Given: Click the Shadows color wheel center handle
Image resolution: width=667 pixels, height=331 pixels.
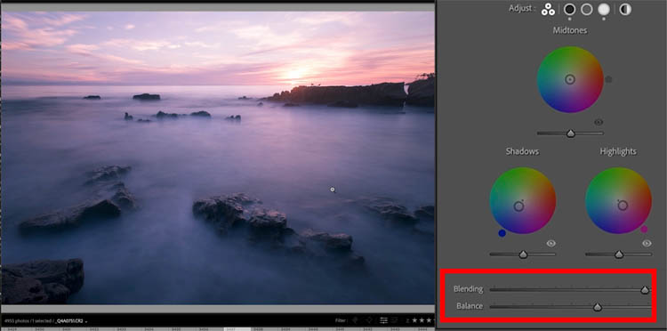Looking at the screenshot, I should point(518,206).
